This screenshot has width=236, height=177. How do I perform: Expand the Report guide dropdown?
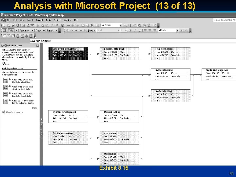57,30
